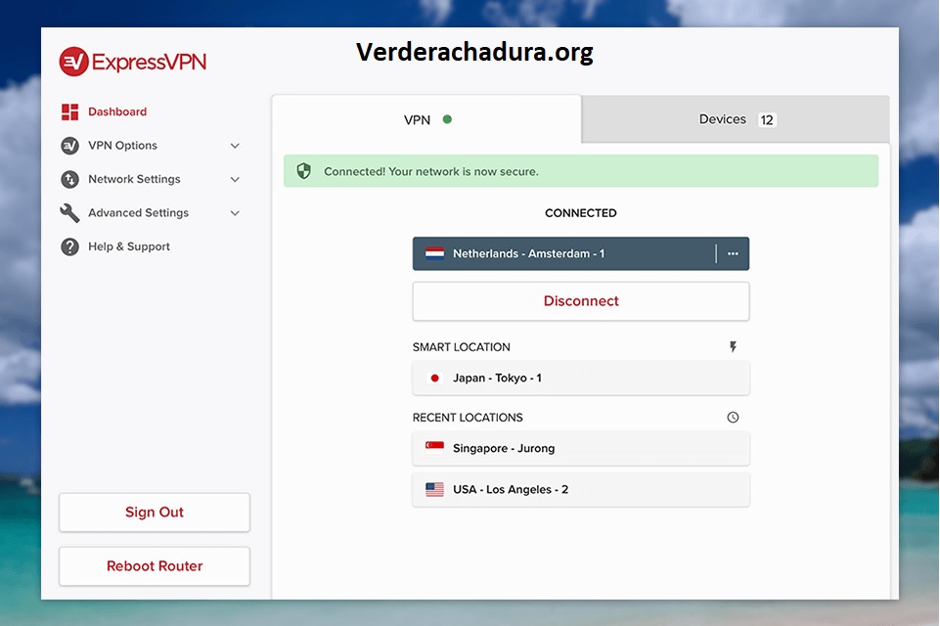Expand the Network Settings chevron

pyautogui.click(x=235, y=179)
